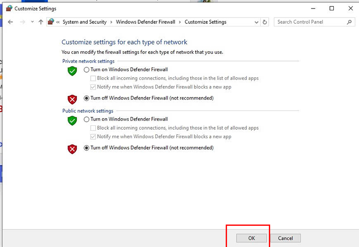Minimize the Customize Settings window

coord(313,9)
